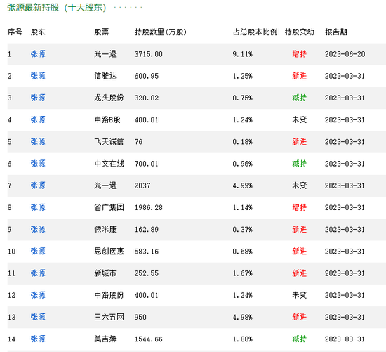Click the 股票 column header
Image resolution: width=386 pixels, height=352 pixels.
(102, 32)
